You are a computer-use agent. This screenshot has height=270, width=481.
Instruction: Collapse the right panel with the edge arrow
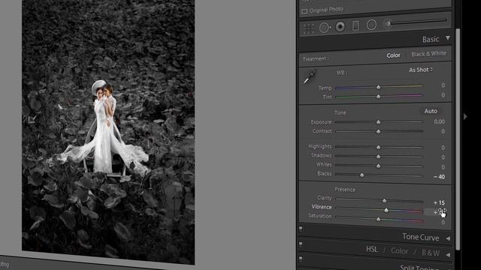coord(465,117)
